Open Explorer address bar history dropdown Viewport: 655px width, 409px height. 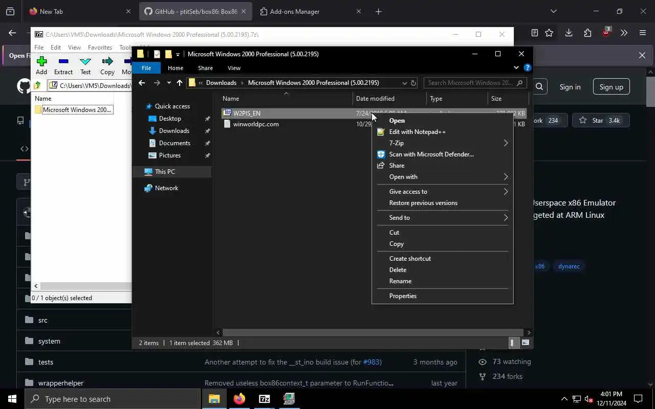404,83
